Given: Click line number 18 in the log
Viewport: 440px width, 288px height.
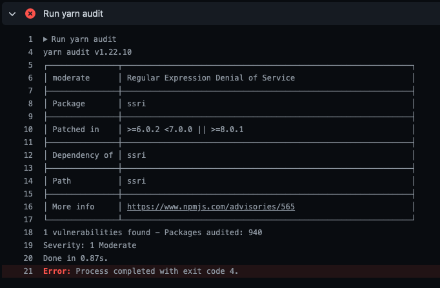Looking at the screenshot, I should [x=28, y=233].
